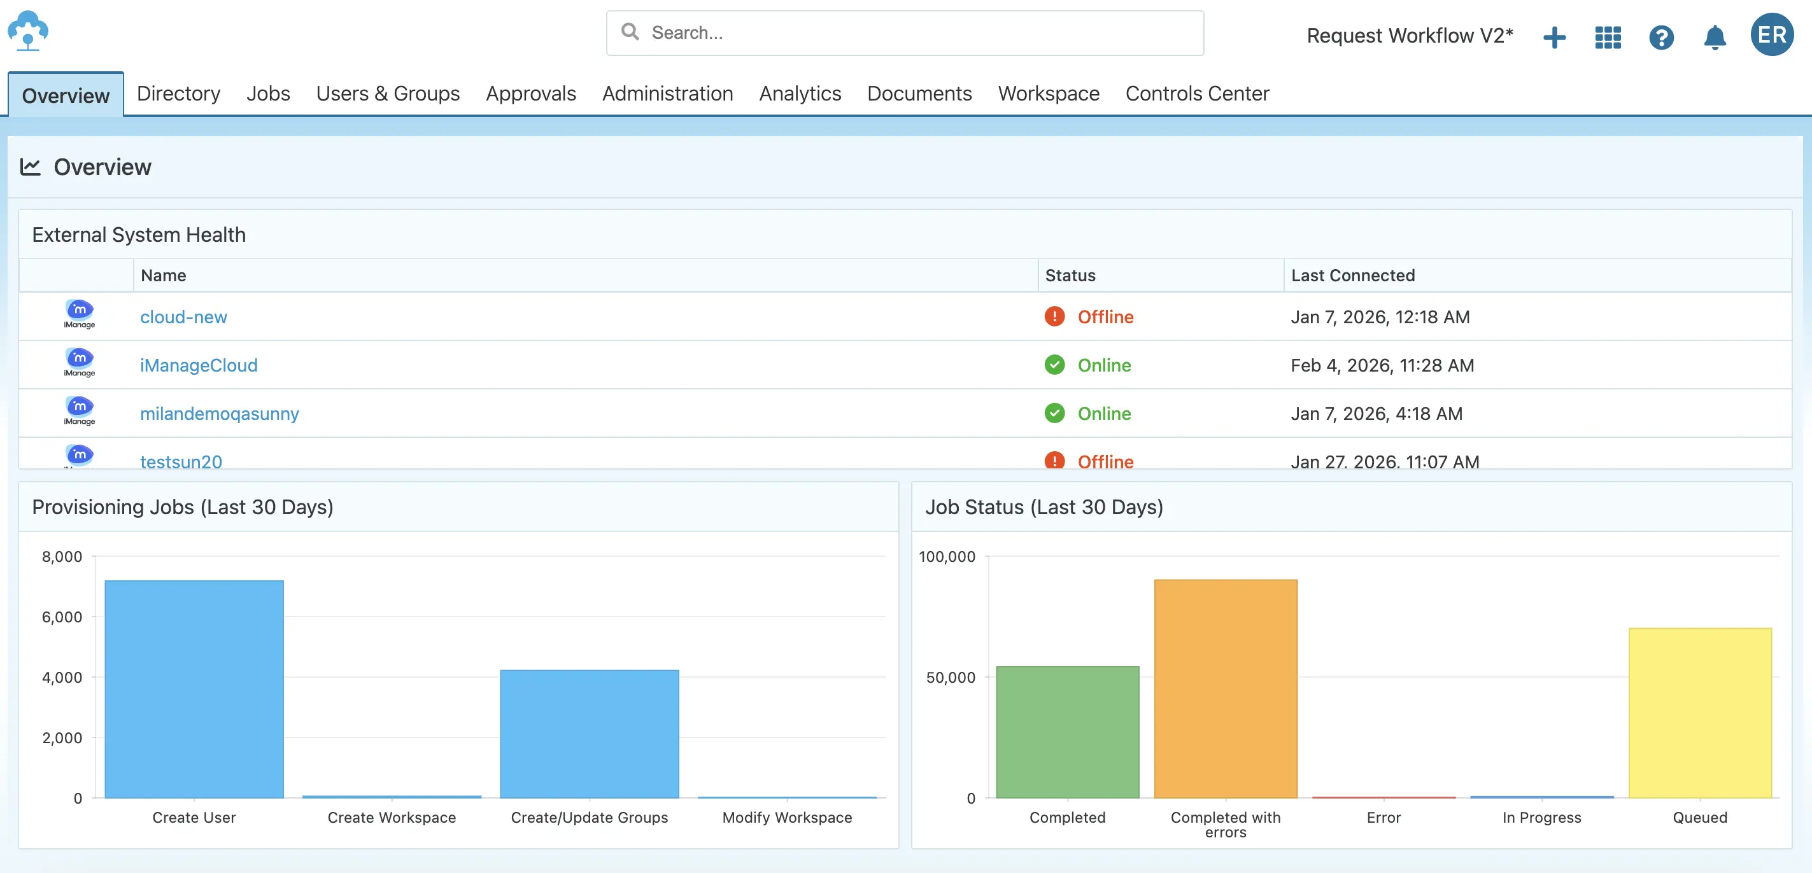
Task: Open the Administration tab
Action: (x=667, y=94)
